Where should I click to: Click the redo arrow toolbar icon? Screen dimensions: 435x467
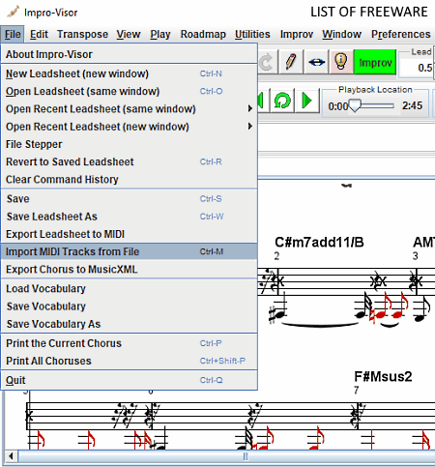[266, 62]
